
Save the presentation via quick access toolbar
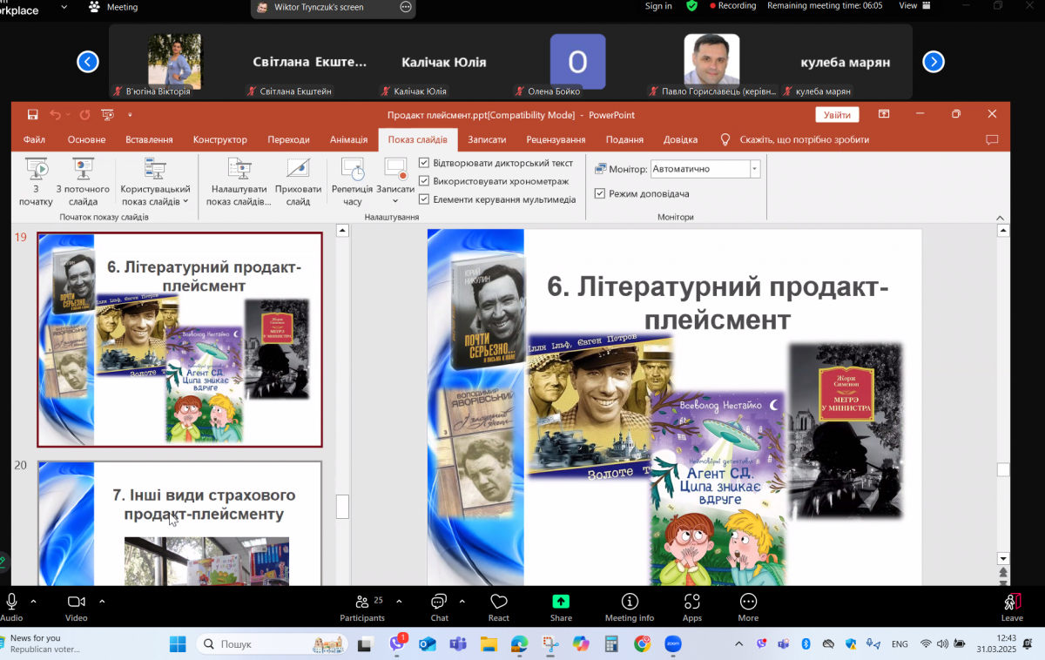(x=32, y=114)
